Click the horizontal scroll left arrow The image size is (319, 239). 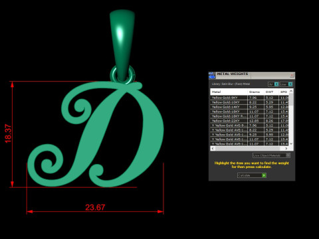click(213, 149)
